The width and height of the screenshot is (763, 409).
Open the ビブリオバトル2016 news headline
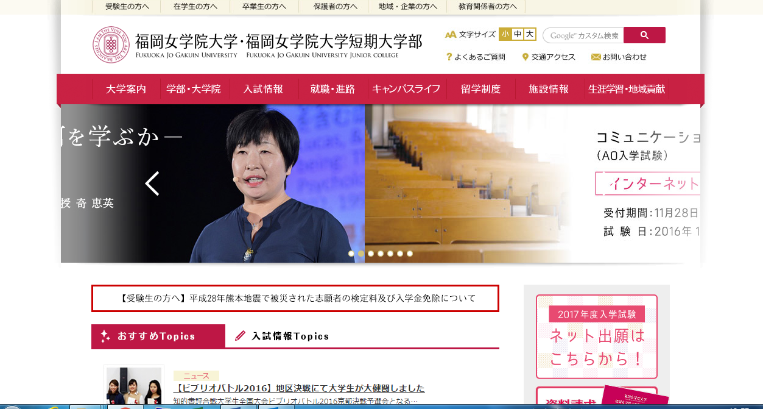click(299, 388)
